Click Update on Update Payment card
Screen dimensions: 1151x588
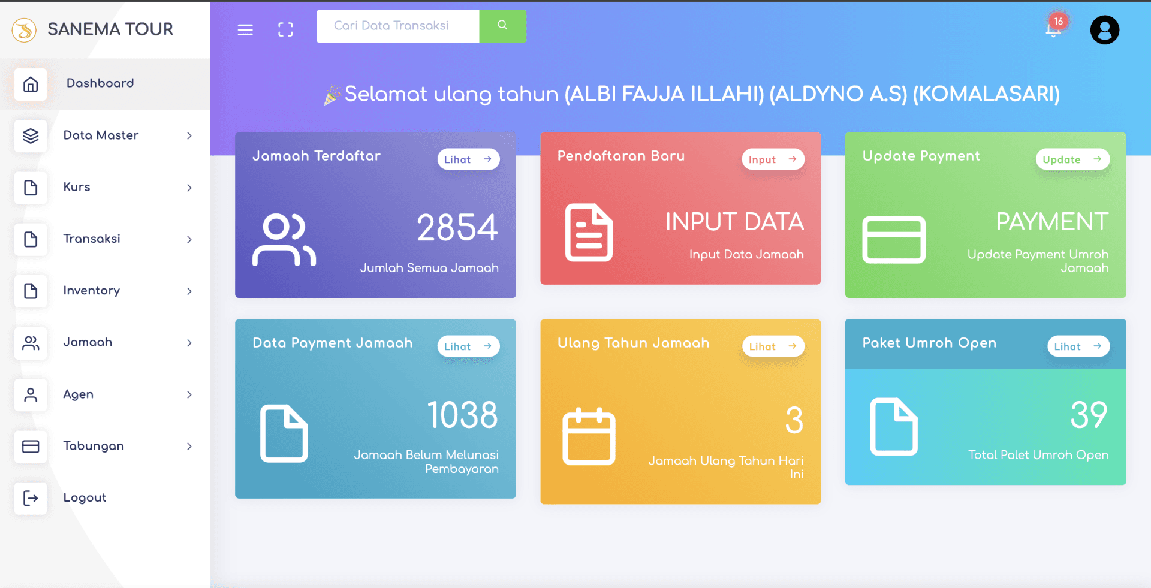(1072, 159)
